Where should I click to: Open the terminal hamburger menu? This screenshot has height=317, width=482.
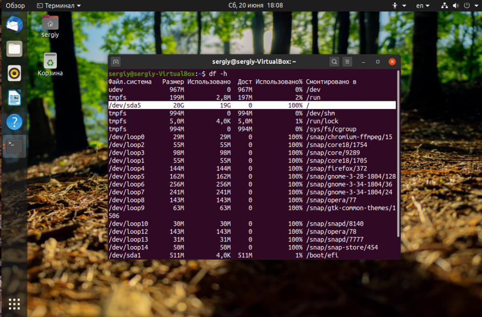[x=347, y=62]
